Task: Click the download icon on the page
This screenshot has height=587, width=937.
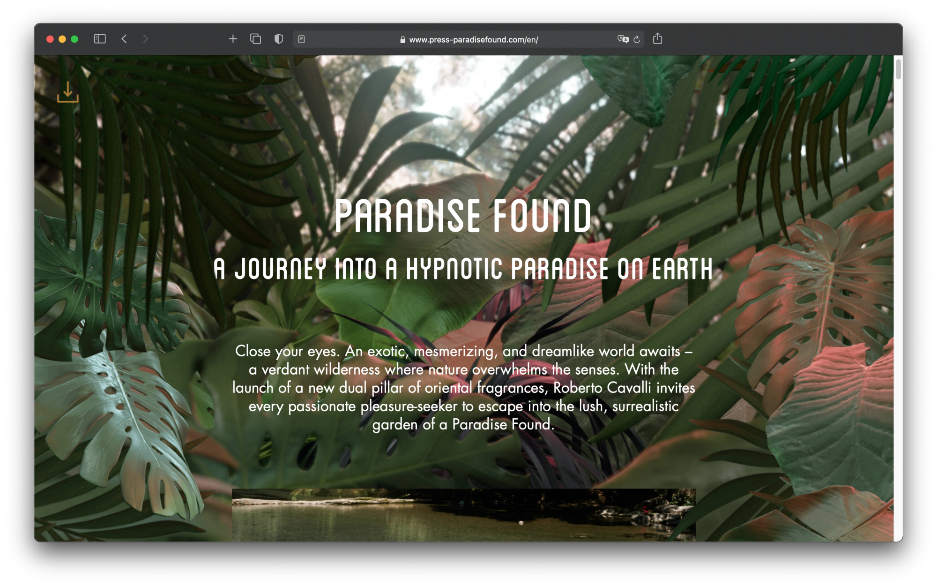Action: [x=67, y=92]
